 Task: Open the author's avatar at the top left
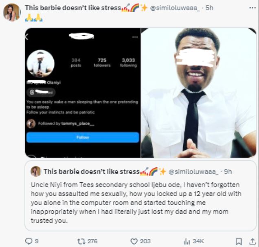(12, 12)
